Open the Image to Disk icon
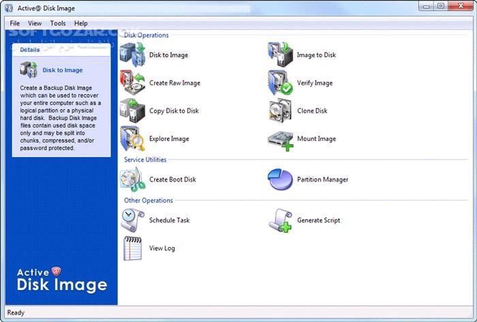477x322 pixels. [280, 55]
